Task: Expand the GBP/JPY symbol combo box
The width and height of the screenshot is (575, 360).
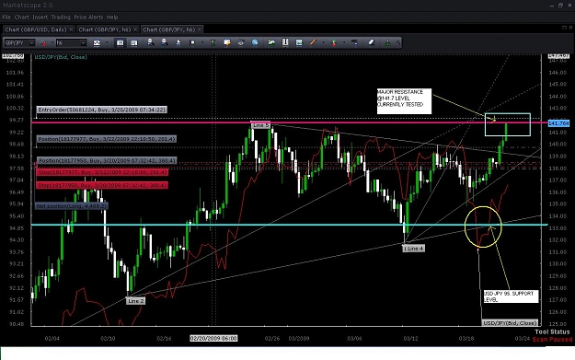Action: point(31,43)
